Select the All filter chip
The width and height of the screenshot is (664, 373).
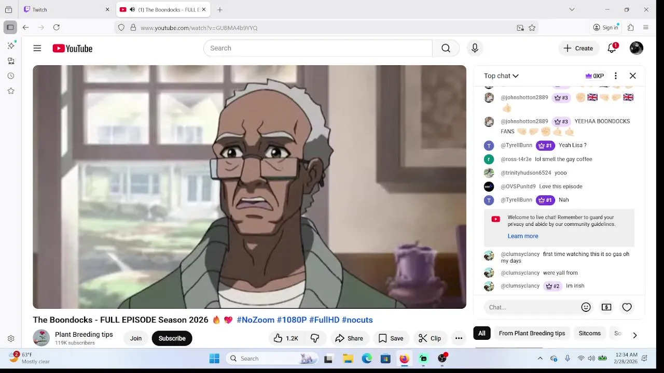(x=482, y=333)
